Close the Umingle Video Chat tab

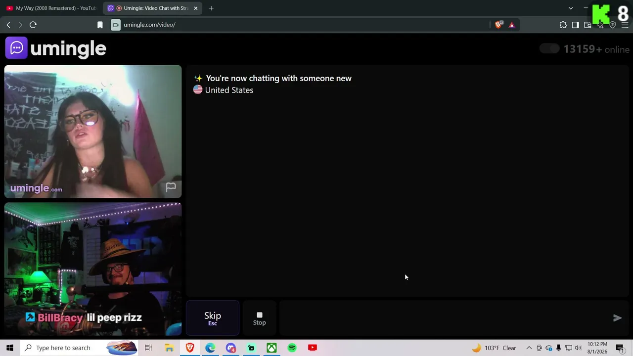(195, 8)
